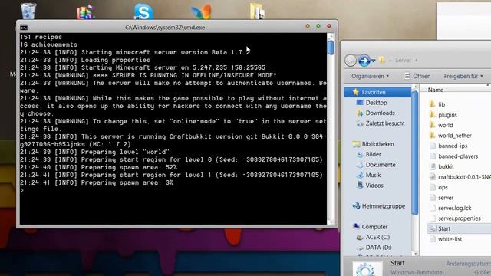Select the craftbukkit-0.0.1 jar file
The height and width of the screenshot is (276, 491).
pyautogui.click(x=464, y=177)
